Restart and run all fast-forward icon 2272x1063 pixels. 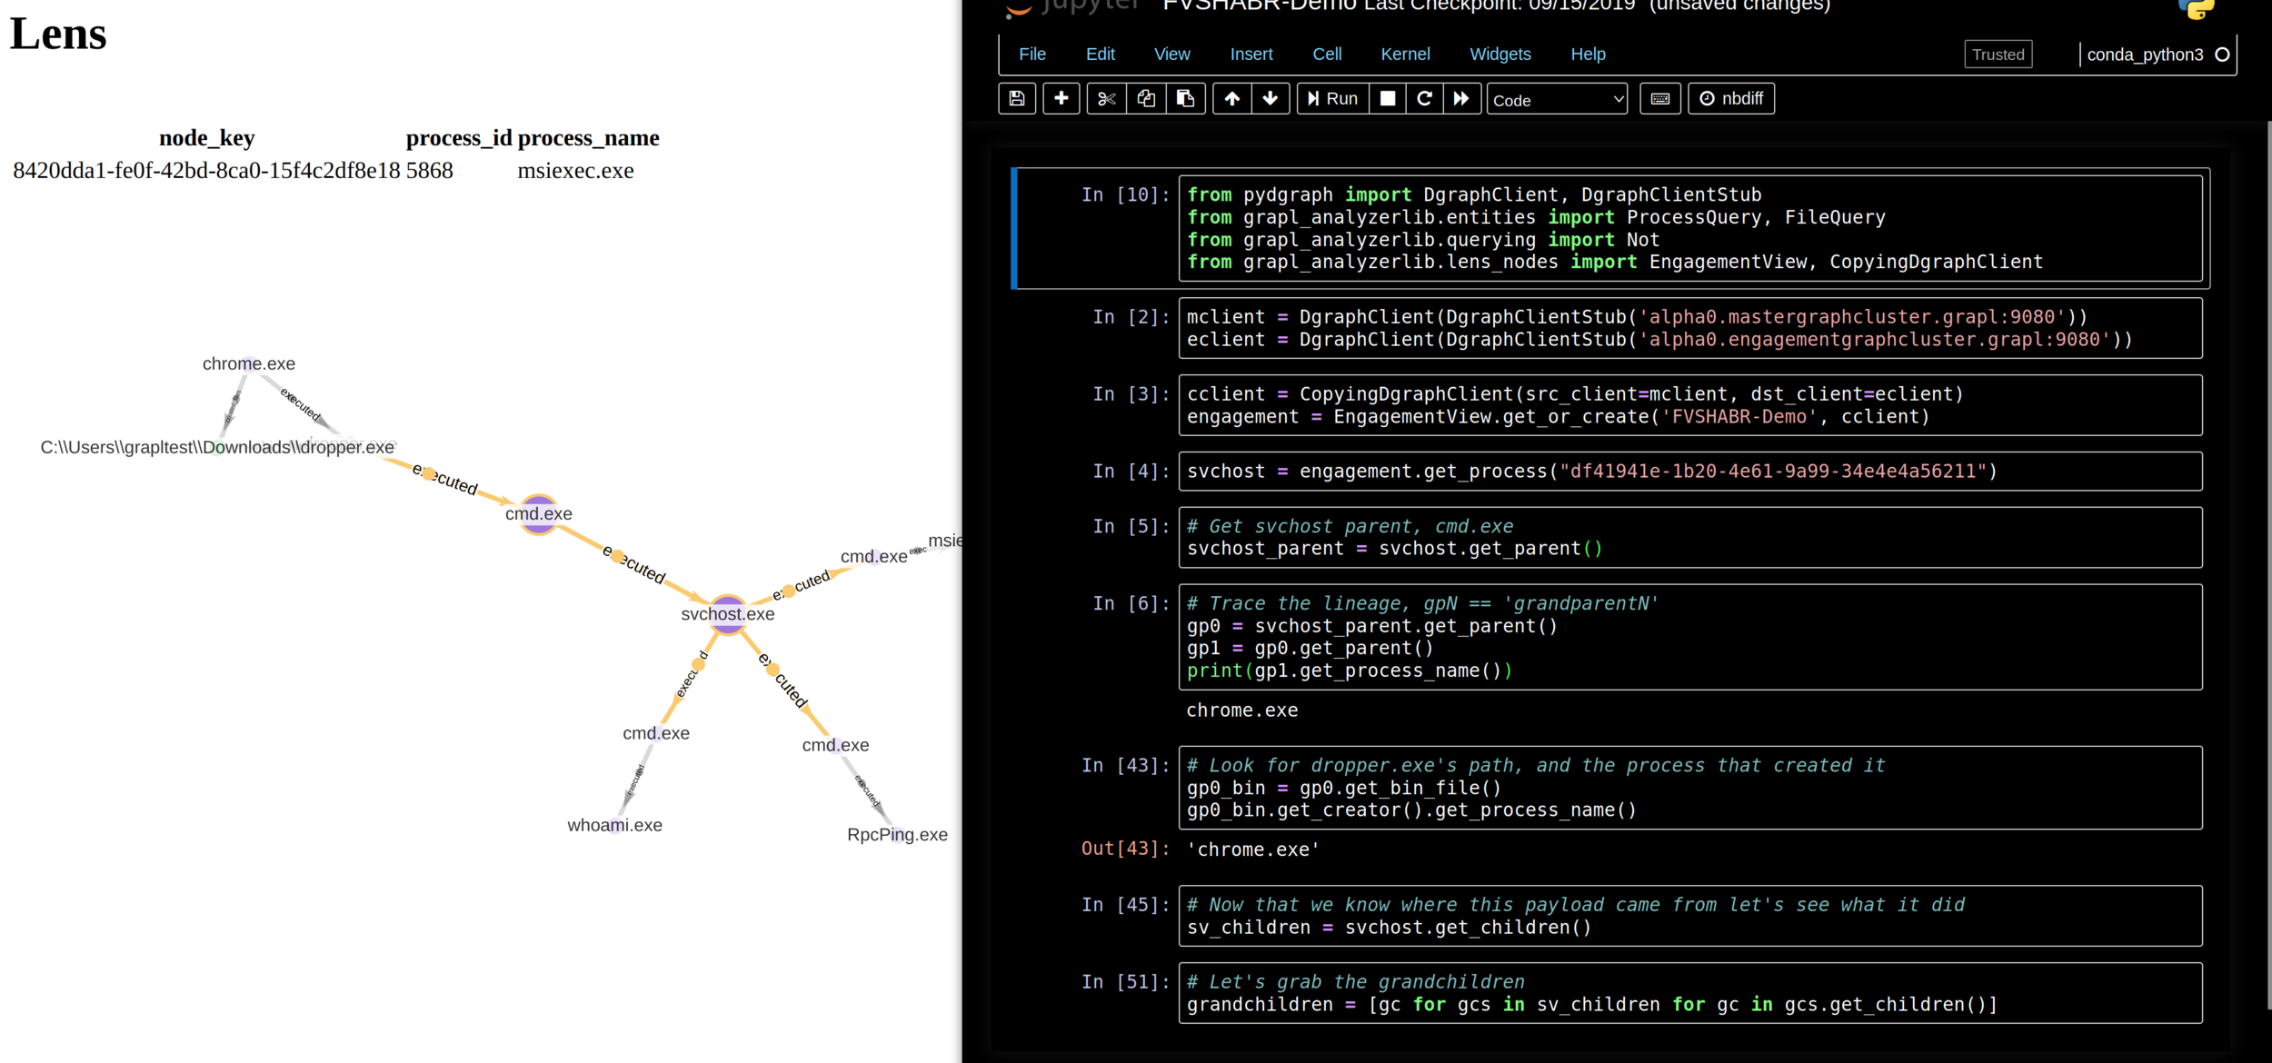coord(1461,98)
